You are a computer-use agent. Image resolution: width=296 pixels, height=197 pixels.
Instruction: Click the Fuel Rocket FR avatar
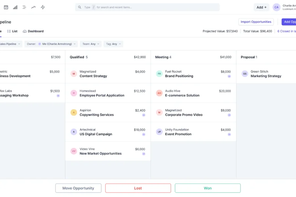[159, 74]
